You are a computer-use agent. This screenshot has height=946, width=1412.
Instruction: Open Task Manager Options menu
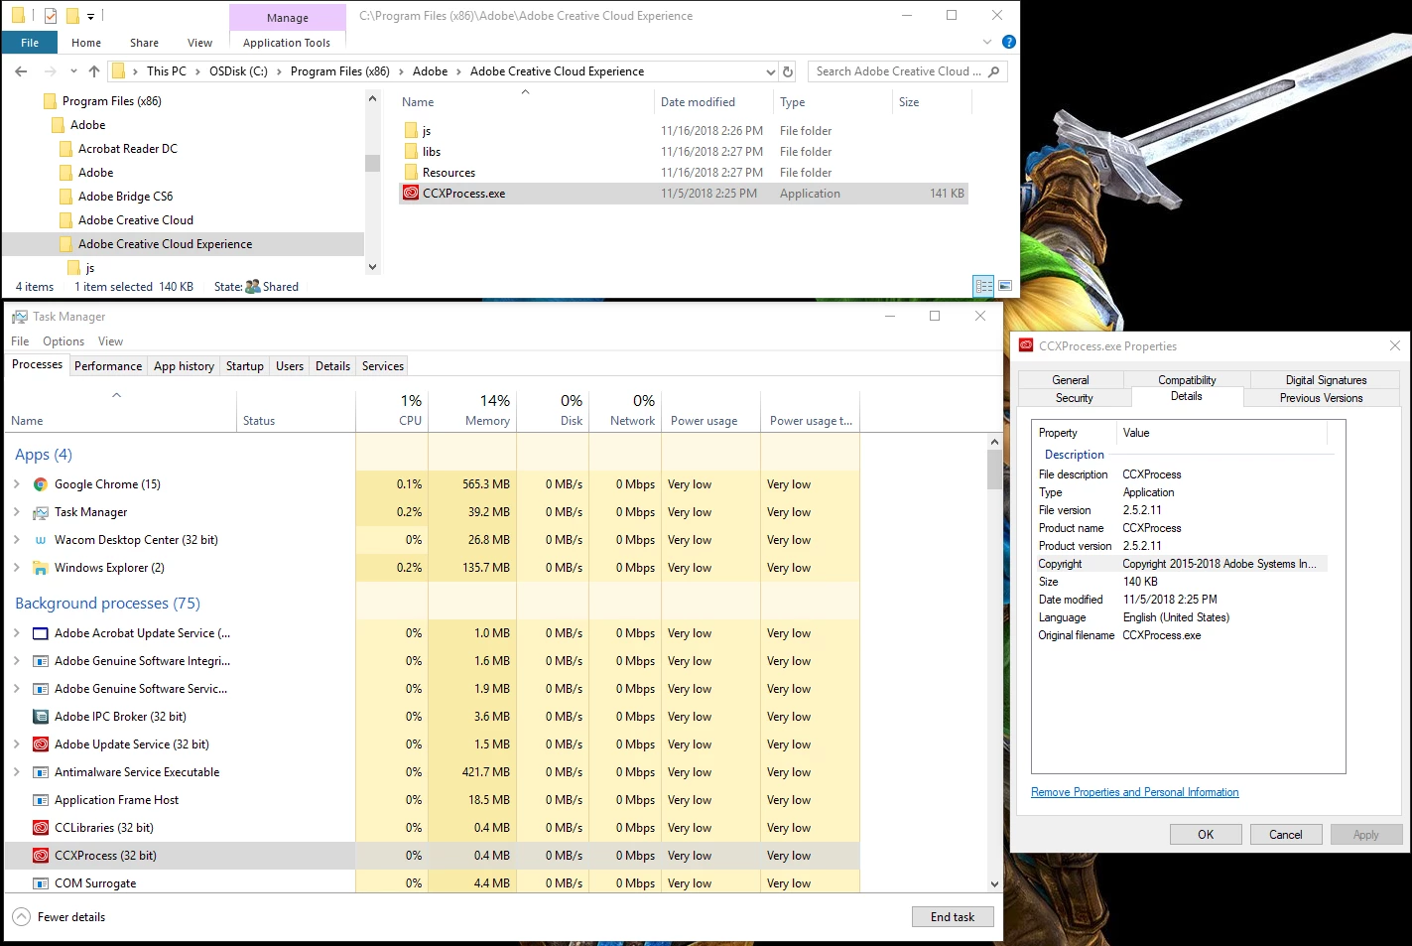pyautogui.click(x=64, y=341)
